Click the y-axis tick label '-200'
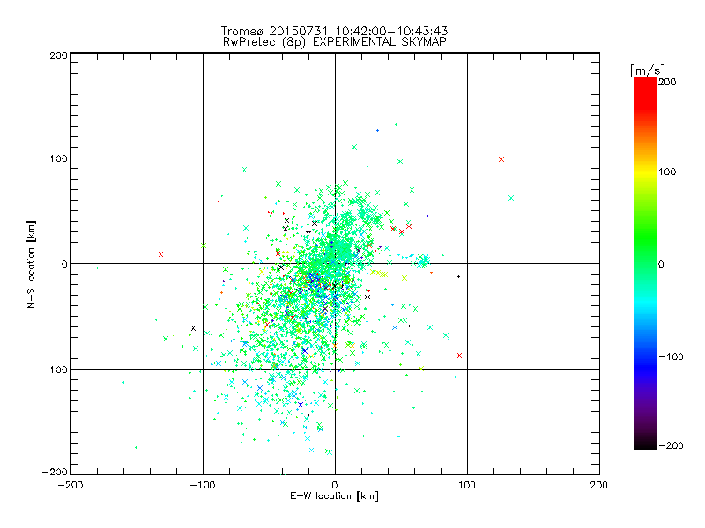The width and height of the screenshot is (705, 528). [x=55, y=472]
